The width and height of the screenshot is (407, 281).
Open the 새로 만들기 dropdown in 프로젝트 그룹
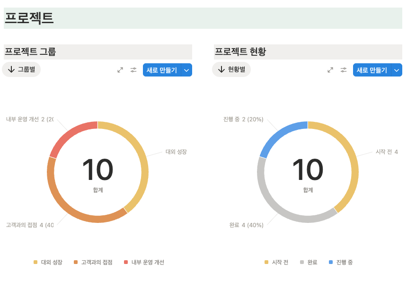click(186, 70)
